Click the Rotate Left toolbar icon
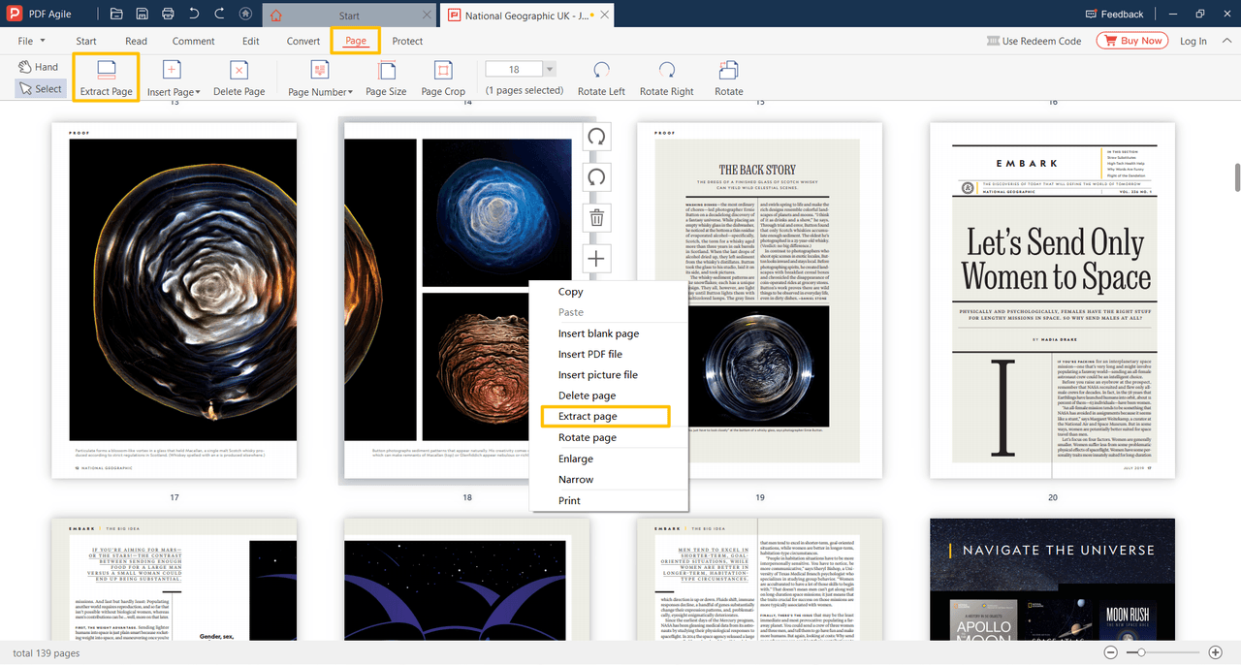This screenshot has height=665, width=1241. coord(601,78)
